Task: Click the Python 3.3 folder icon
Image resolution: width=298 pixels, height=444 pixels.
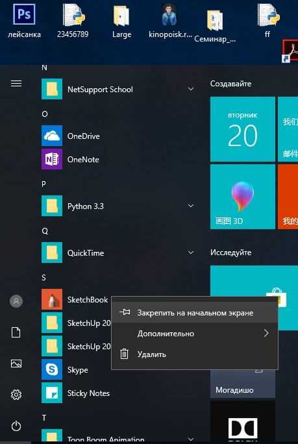Action: 52,206
